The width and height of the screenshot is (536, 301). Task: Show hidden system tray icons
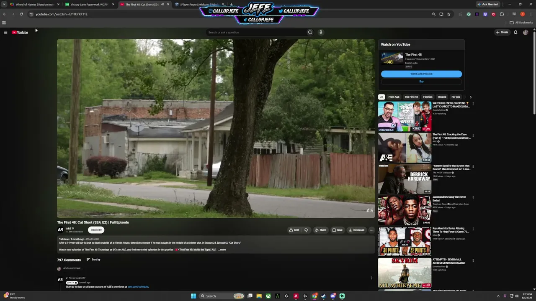point(498,296)
